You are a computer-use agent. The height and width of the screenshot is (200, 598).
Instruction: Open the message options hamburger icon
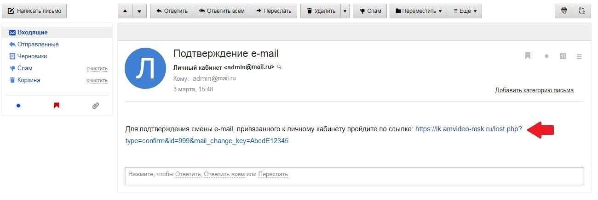click(579, 56)
